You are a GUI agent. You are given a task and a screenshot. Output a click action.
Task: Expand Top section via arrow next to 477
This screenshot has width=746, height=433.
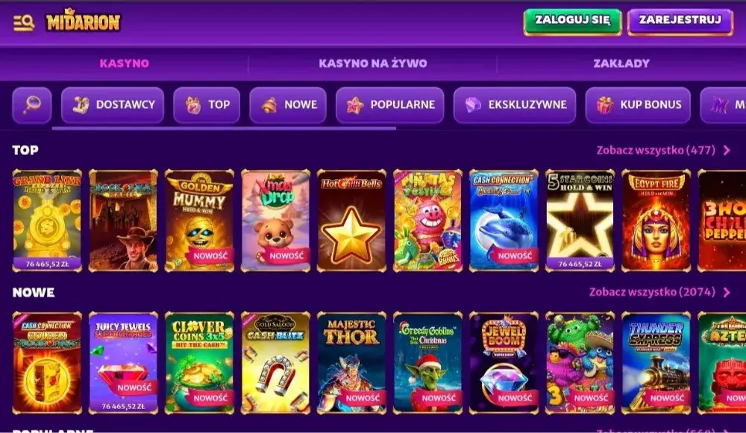(x=727, y=151)
